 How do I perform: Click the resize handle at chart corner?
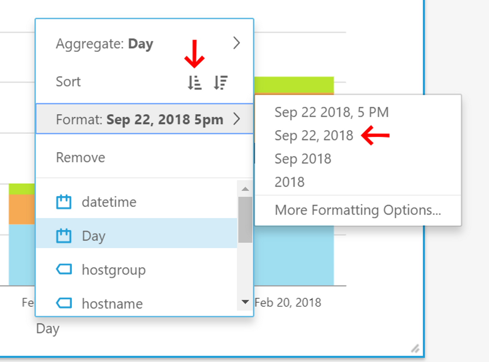pyautogui.click(x=415, y=348)
